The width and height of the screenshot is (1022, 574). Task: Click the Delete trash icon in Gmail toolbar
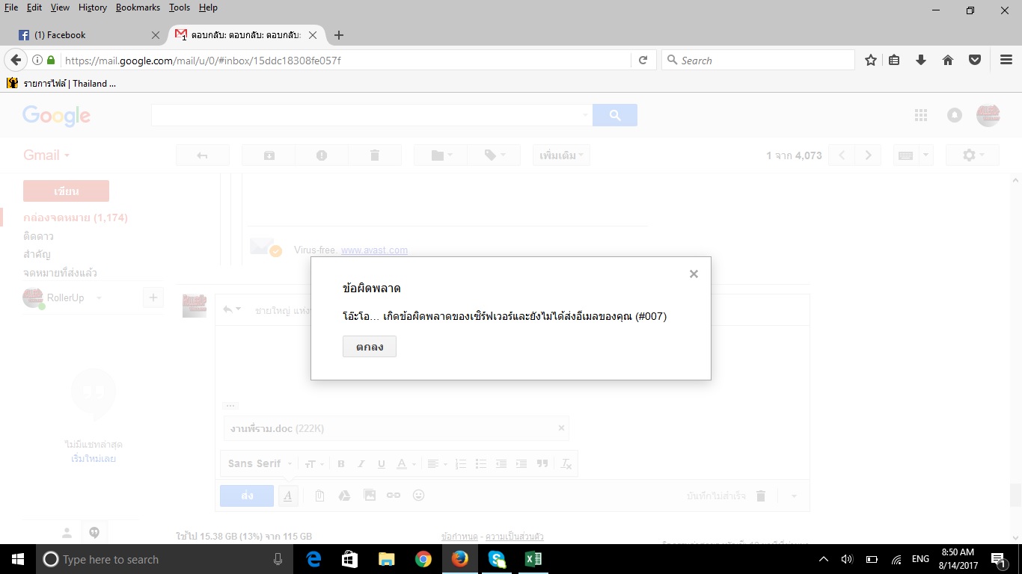pos(375,155)
